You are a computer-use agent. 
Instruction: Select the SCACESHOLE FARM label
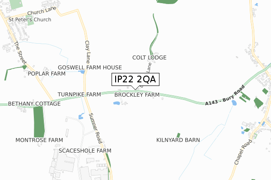[x=85, y=151]
